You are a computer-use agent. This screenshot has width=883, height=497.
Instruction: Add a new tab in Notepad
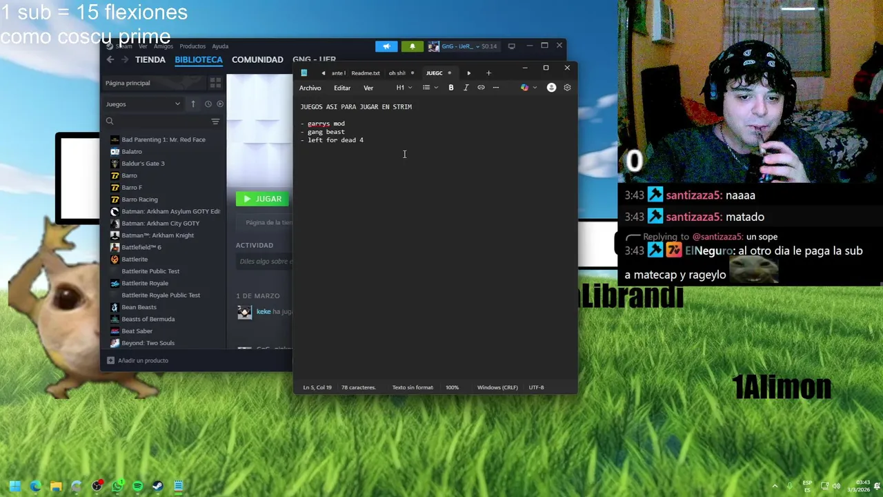488,73
